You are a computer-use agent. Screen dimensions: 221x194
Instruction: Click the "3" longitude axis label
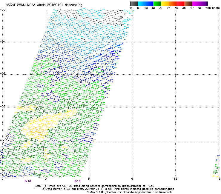46,179
